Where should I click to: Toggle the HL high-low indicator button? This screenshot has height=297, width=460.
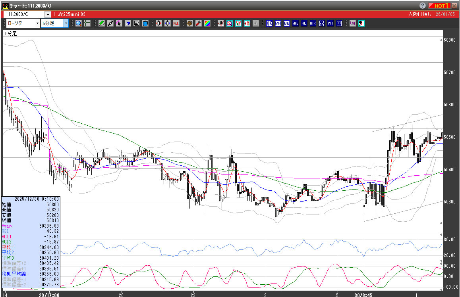[x=304, y=23]
